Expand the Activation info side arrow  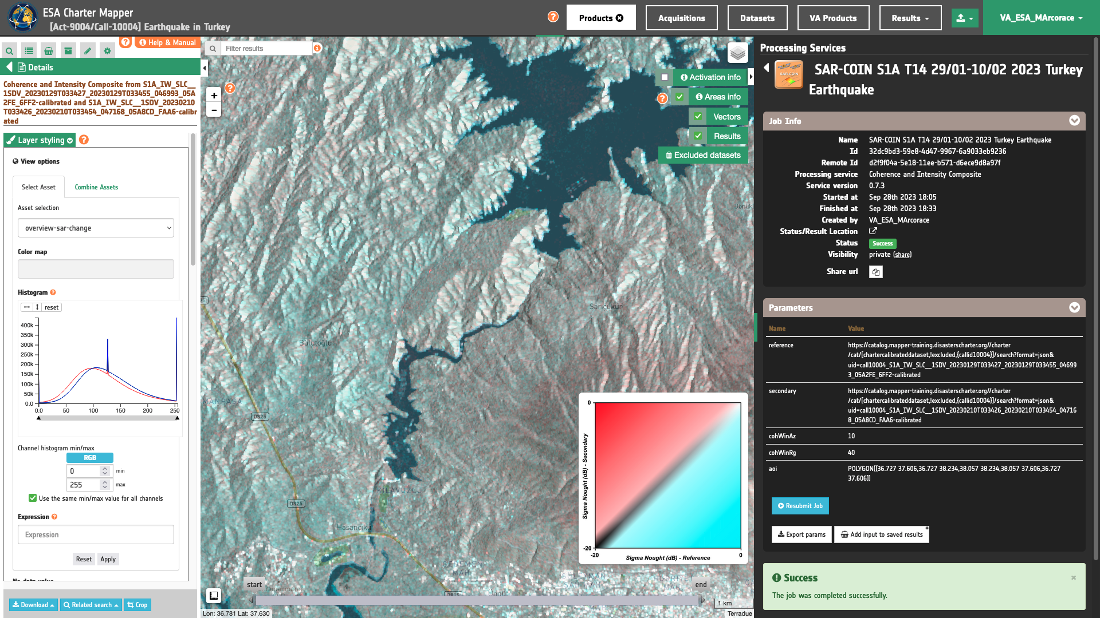751,77
